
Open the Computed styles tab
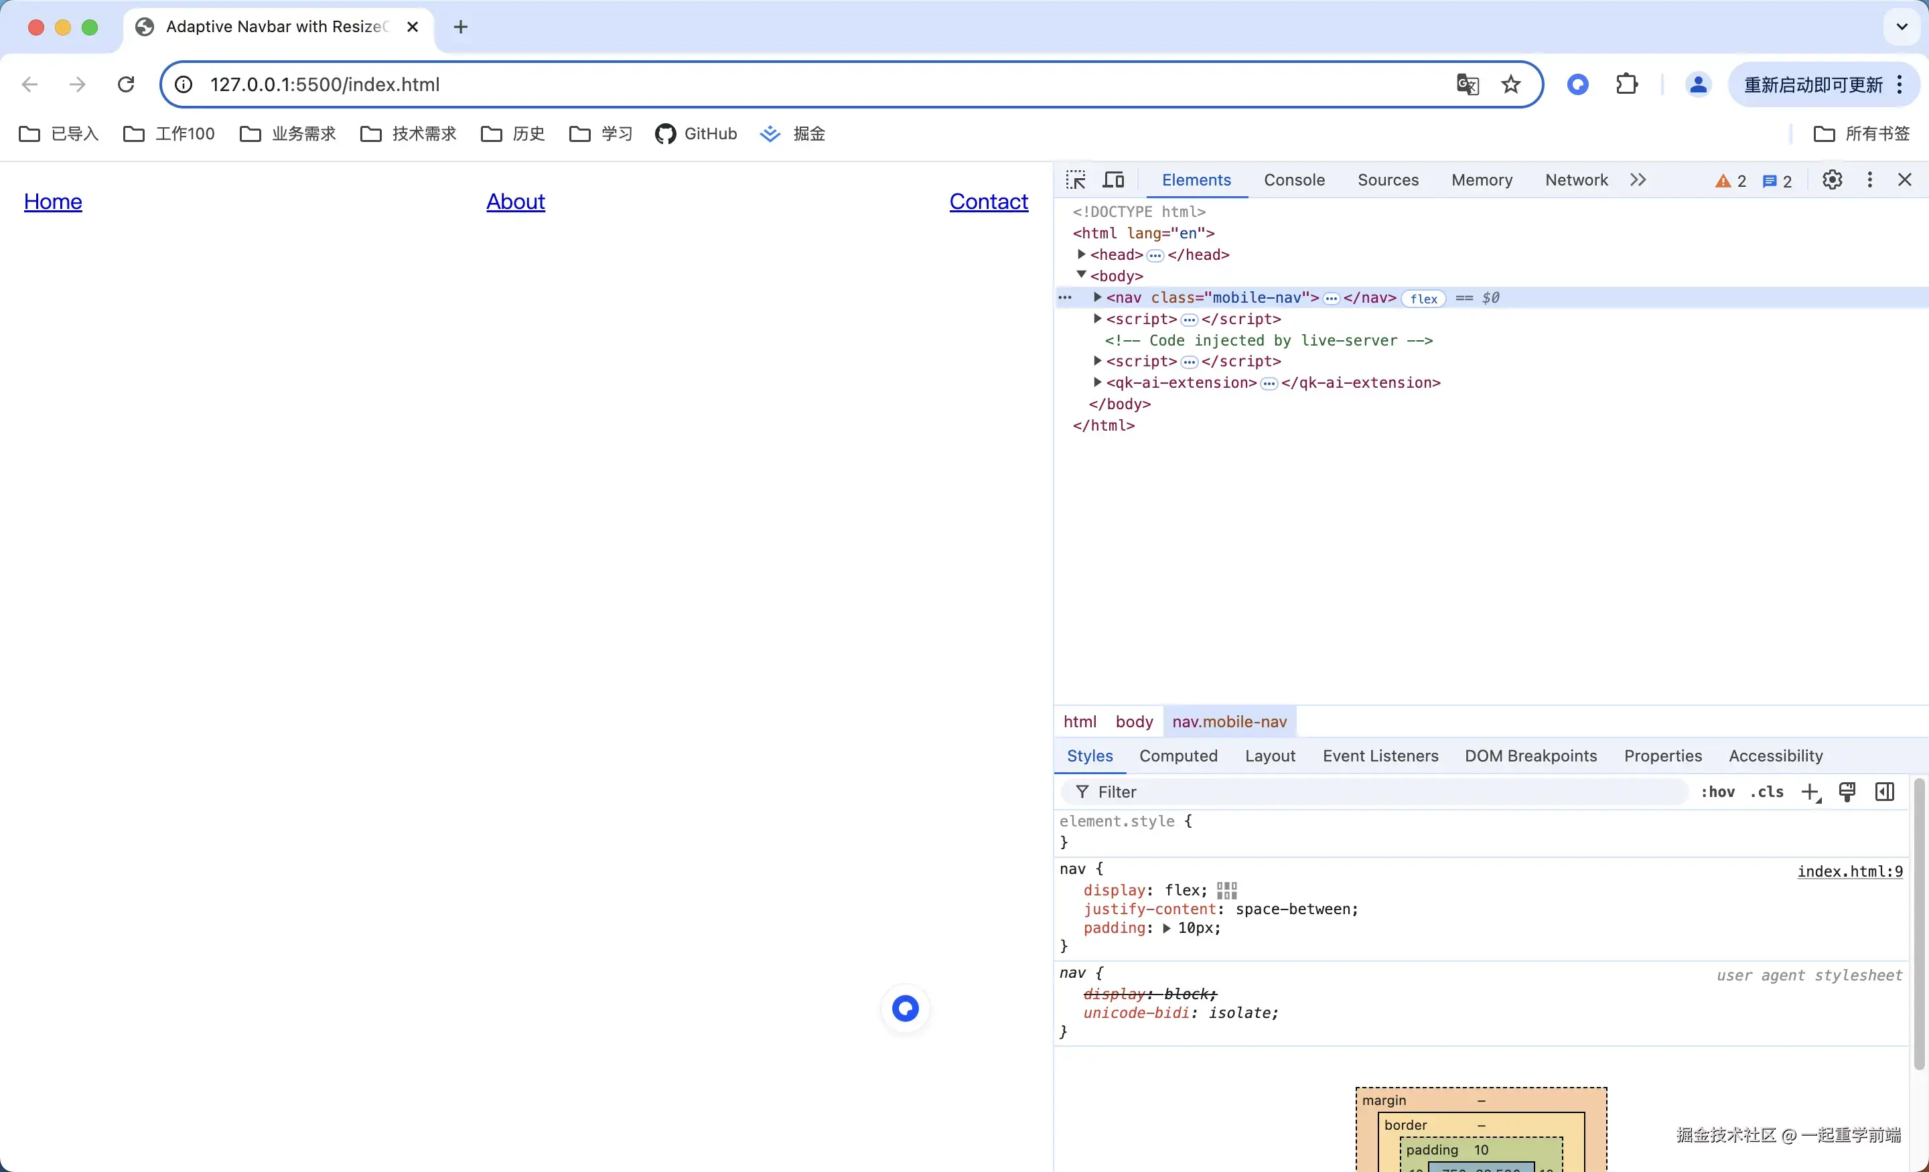point(1178,755)
